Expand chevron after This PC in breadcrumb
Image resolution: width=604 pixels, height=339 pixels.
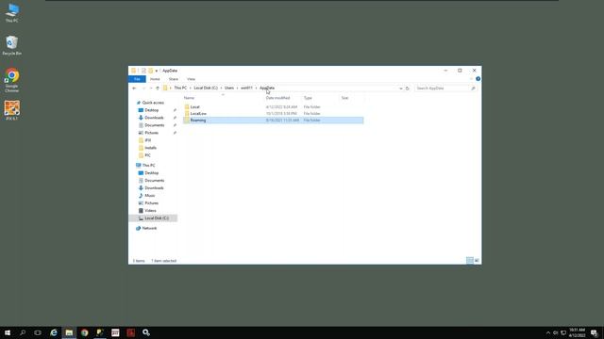click(191, 88)
